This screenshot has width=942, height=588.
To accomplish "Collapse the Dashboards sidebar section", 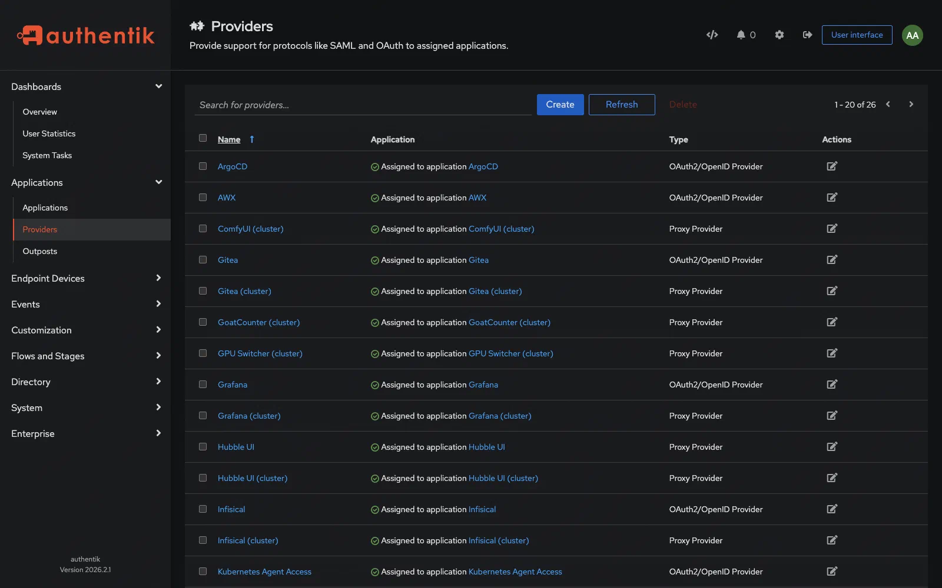I will pos(85,86).
